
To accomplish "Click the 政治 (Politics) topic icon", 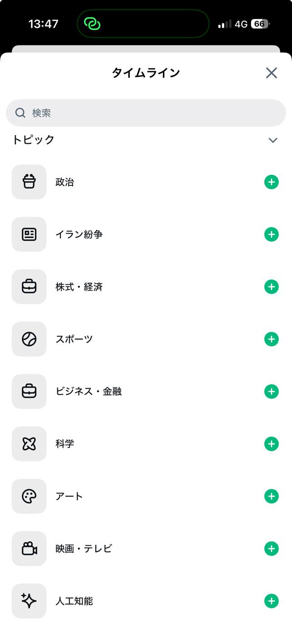I will point(29,182).
